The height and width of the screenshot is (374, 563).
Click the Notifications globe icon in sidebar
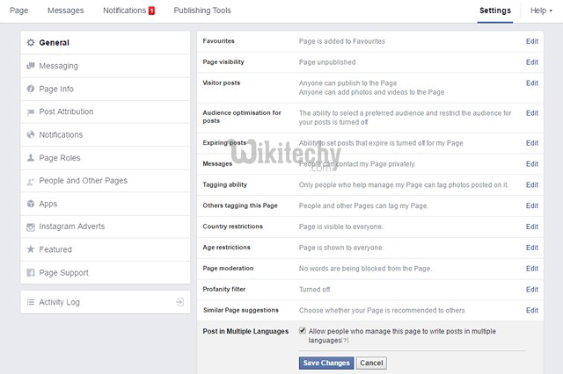tap(31, 135)
